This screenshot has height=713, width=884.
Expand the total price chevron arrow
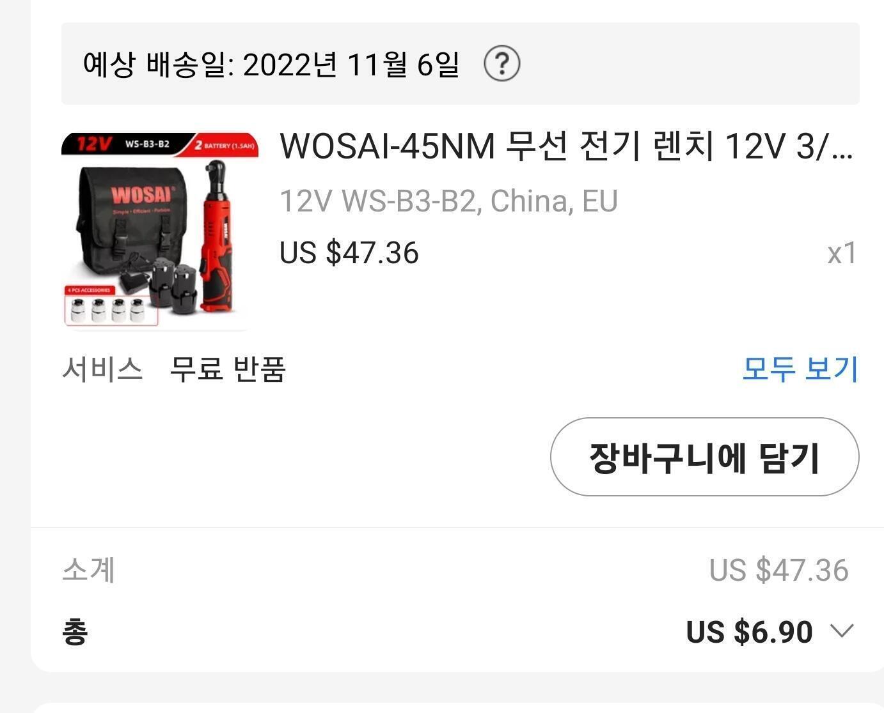click(842, 631)
